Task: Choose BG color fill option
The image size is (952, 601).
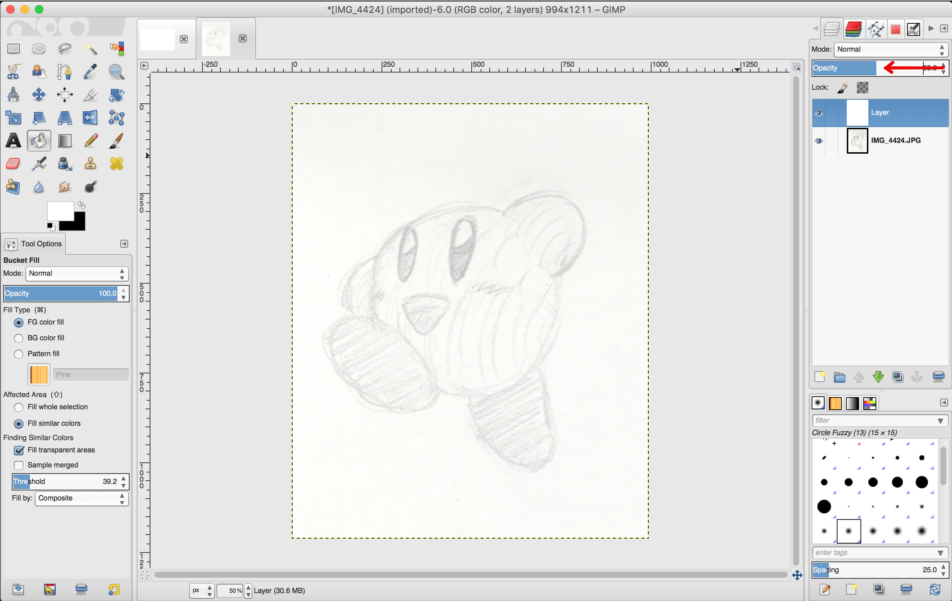Action: [39, 338]
